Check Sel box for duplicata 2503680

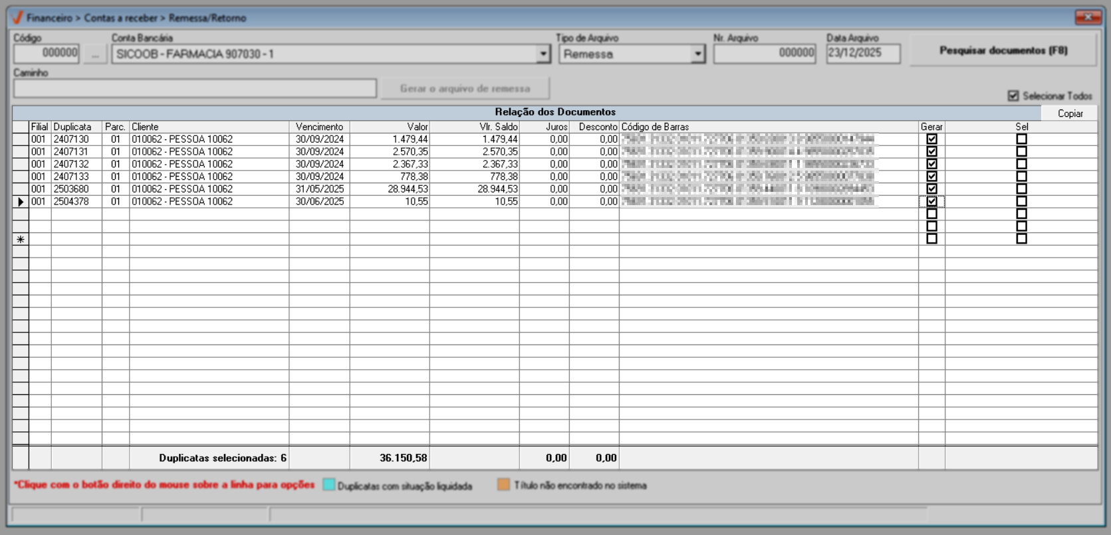[x=1021, y=189]
